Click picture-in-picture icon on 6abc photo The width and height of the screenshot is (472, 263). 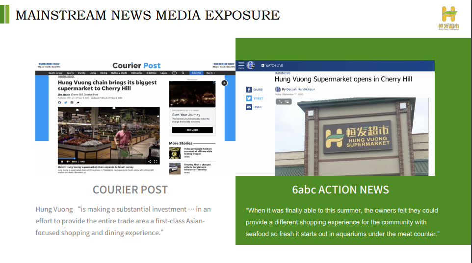[x=287, y=101]
